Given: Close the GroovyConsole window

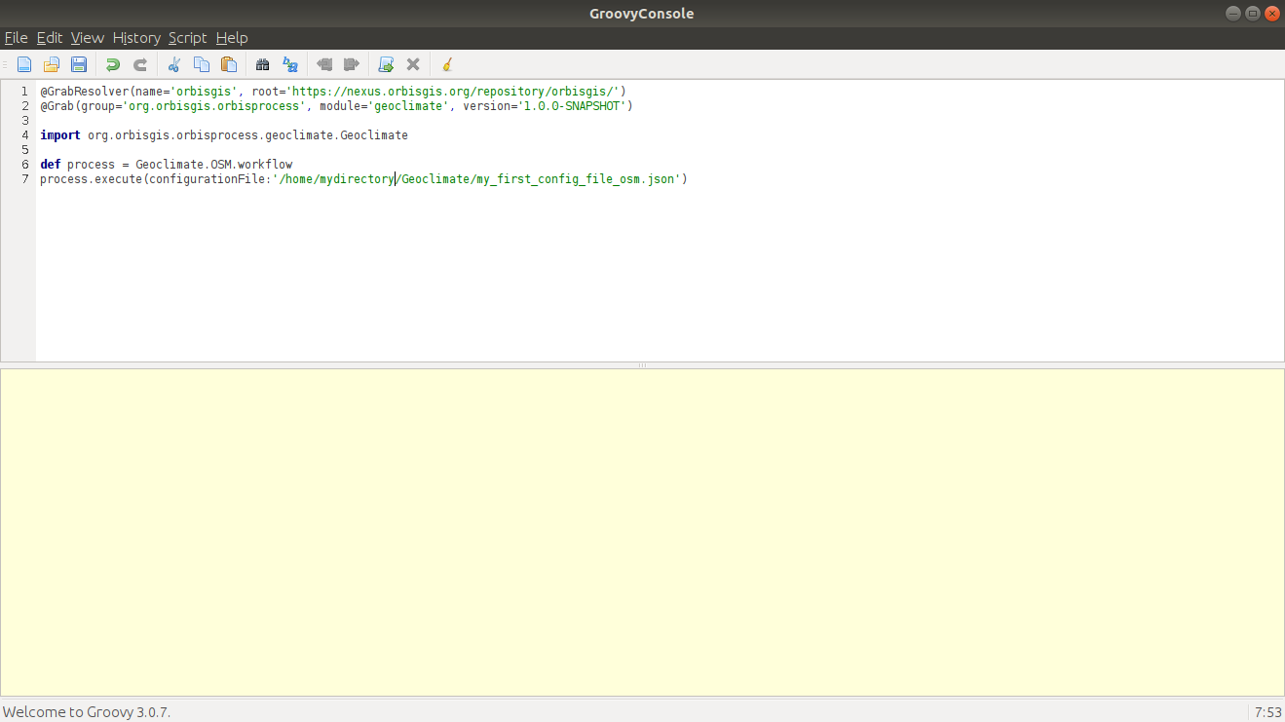Looking at the screenshot, I should coord(1272,13).
